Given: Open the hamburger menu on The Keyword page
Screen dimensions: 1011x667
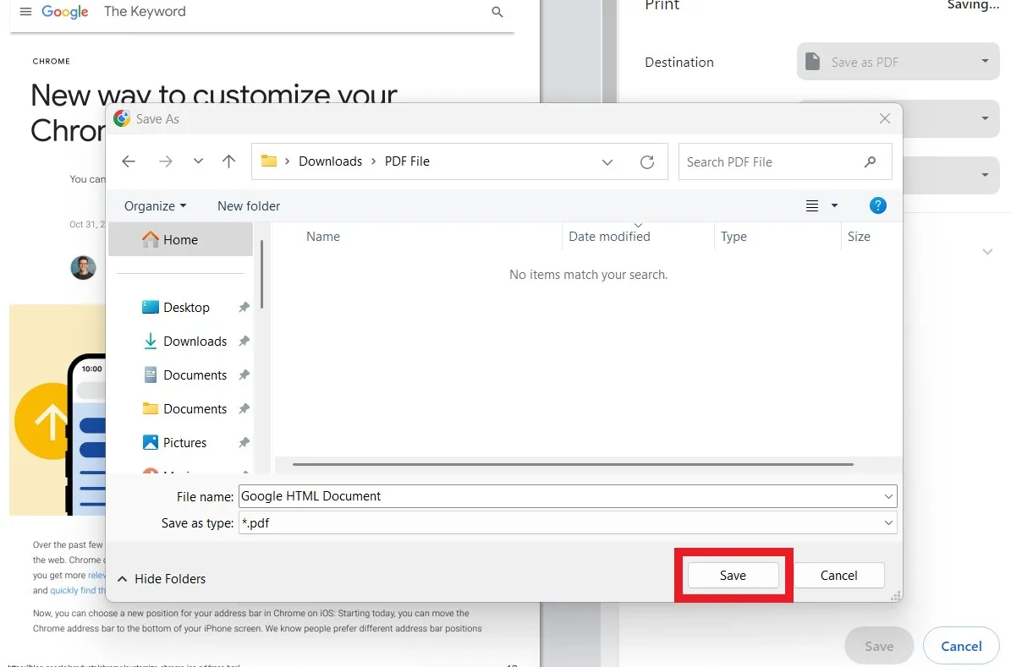Looking at the screenshot, I should 25,11.
